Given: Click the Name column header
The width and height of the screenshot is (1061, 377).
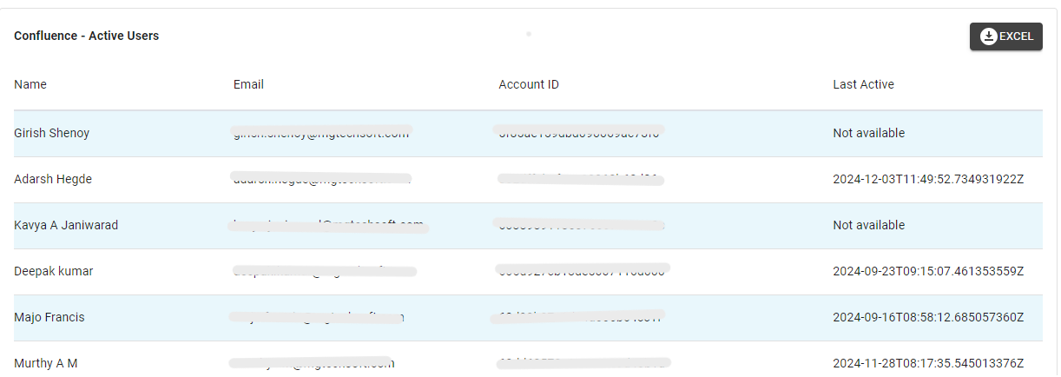Looking at the screenshot, I should pyautogui.click(x=30, y=84).
